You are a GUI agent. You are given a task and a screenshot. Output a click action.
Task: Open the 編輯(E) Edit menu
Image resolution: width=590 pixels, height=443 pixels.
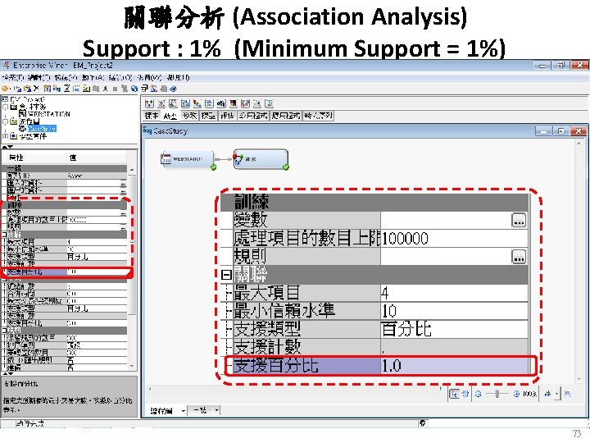point(39,78)
